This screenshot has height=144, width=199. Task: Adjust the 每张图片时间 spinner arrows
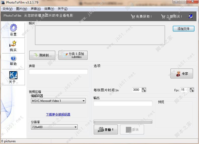click(x=144, y=90)
